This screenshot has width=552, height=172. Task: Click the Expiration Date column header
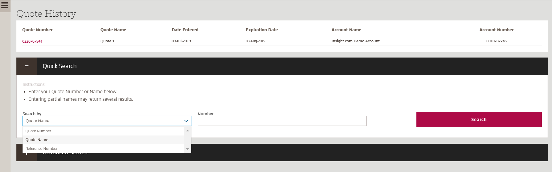[262, 30]
